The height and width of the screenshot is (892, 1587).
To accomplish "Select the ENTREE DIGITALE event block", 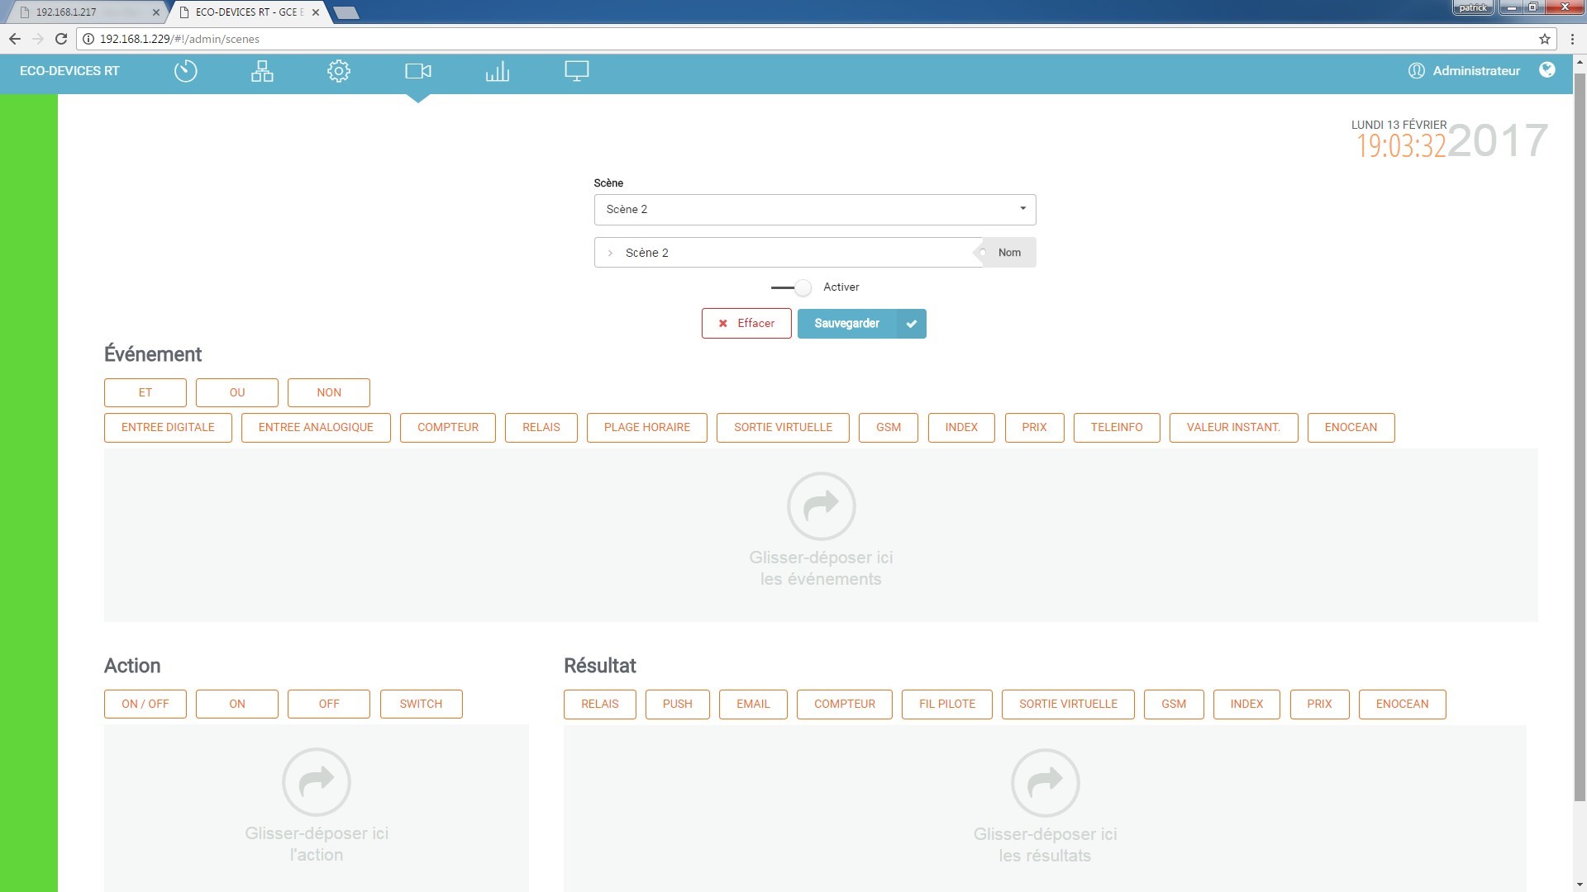I will pyautogui.click(x=168, y=428).
